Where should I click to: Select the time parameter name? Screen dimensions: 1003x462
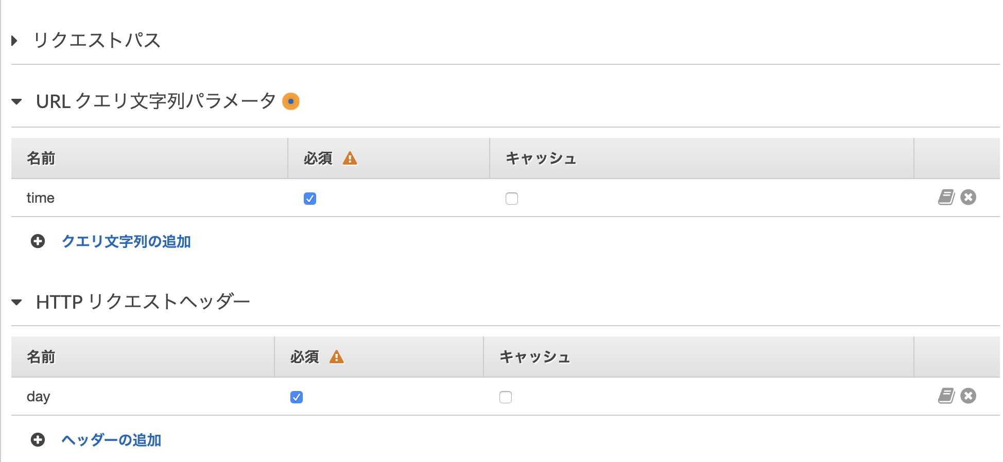pos(41,197)
